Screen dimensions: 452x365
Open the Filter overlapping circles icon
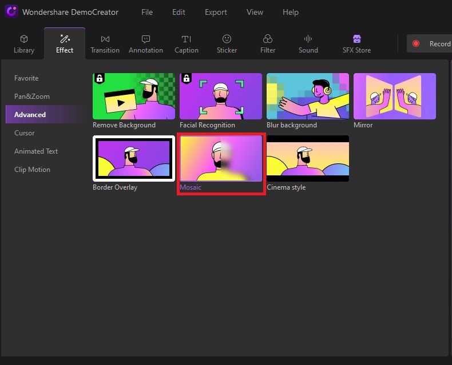(268, 39)
